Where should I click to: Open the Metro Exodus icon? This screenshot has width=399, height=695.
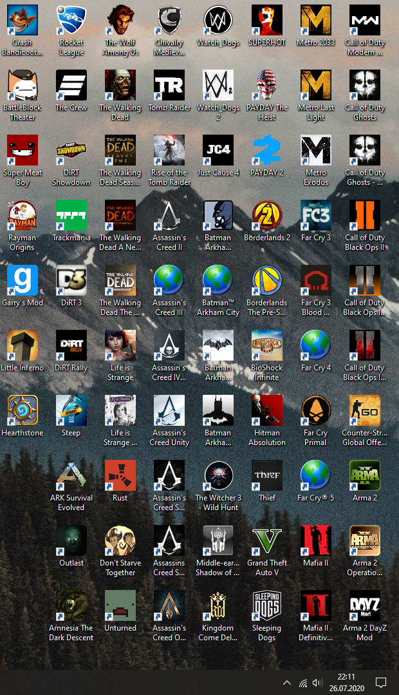tap(316, 150)
